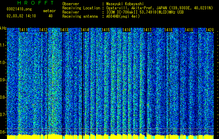Screen dimensions: 219x139
Task: Click the Receiver label
Action: [71, 12]
